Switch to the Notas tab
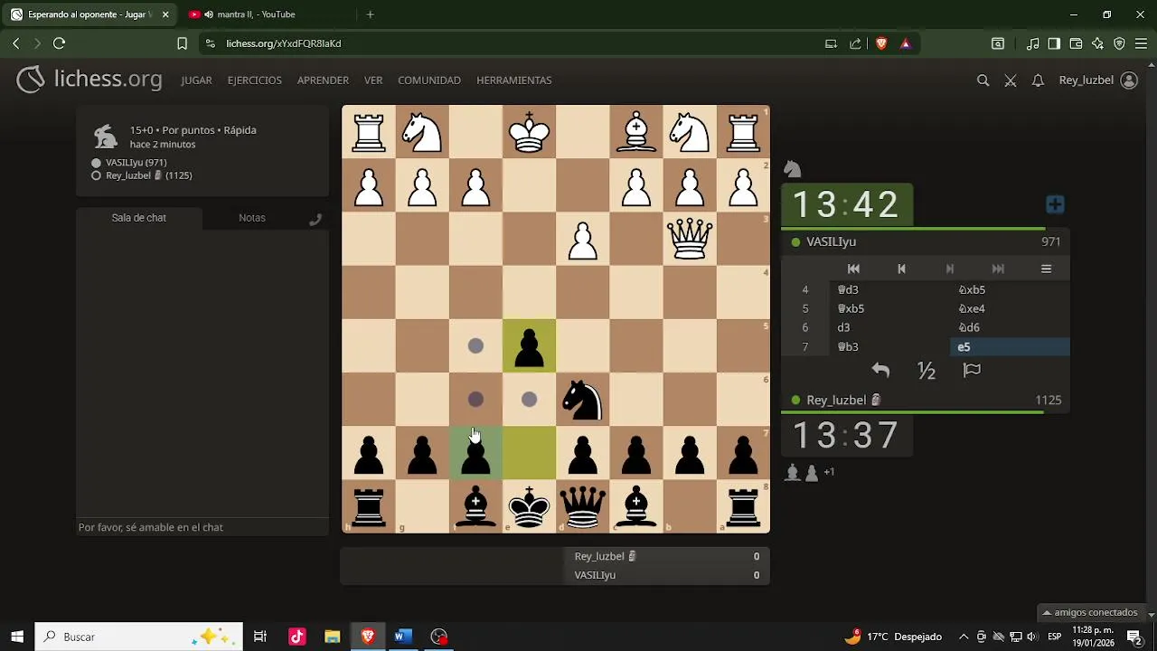This screenshot has height=651, width=1157. pos(252,218)
